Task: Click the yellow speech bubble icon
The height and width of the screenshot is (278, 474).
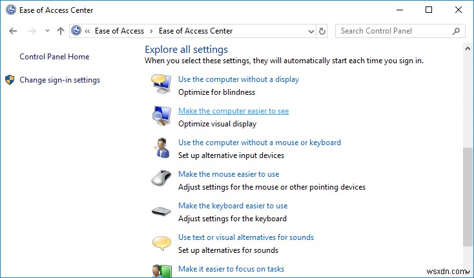Action: click(x=161, y=243)
